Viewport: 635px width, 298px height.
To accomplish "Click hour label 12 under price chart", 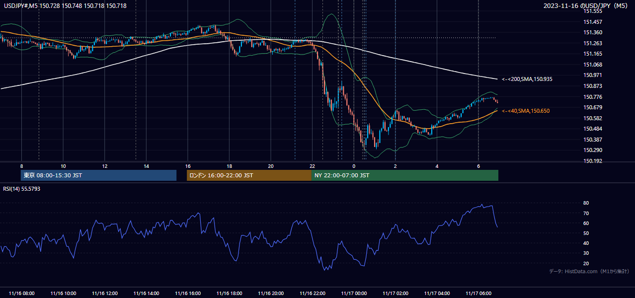I will pyautogui.click(x=105, y=166).
